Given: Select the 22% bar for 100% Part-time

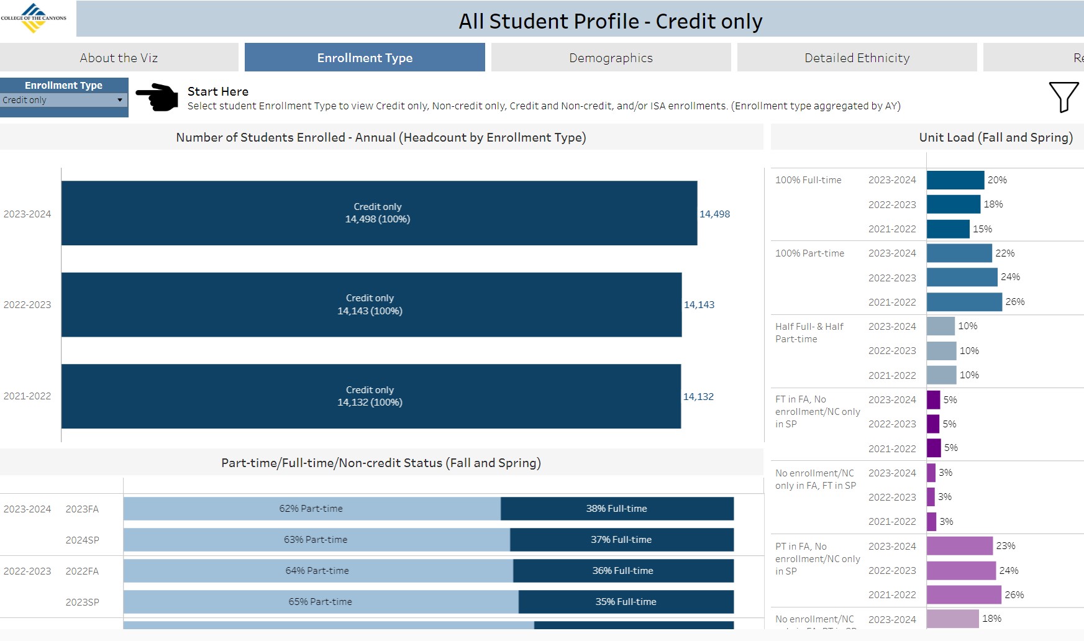Looking at the screenshot, I should pos(959,253).
